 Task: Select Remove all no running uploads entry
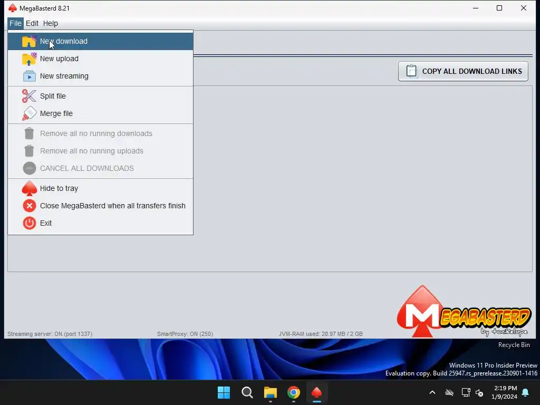coord(101,151)
